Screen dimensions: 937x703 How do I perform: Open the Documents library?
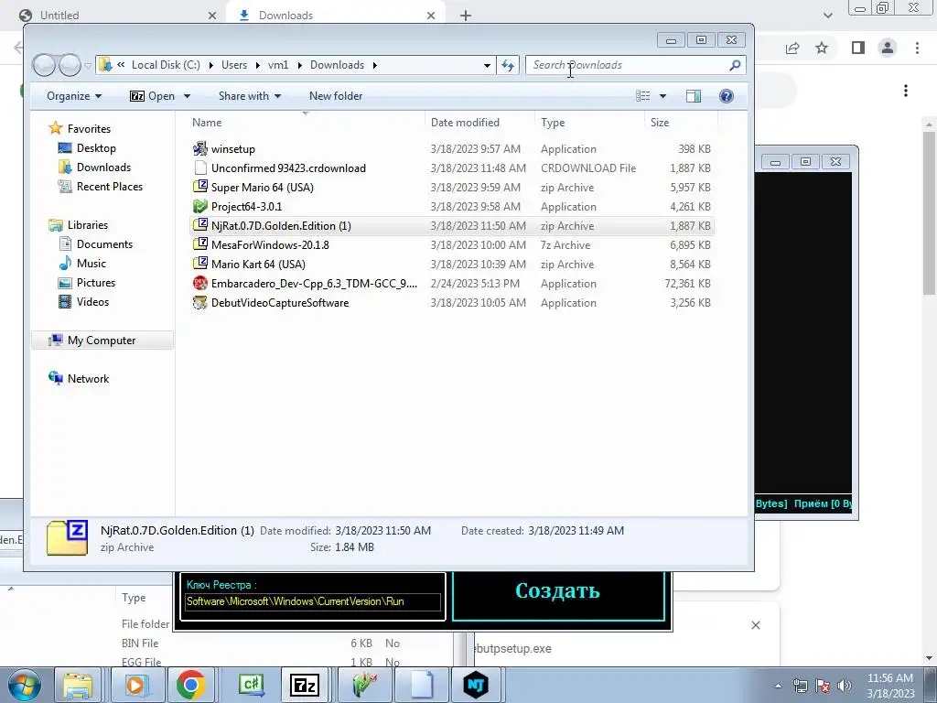point(104,243)
